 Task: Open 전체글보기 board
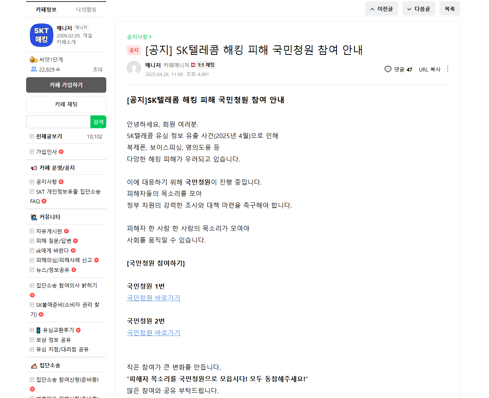[x=49, y=137]
